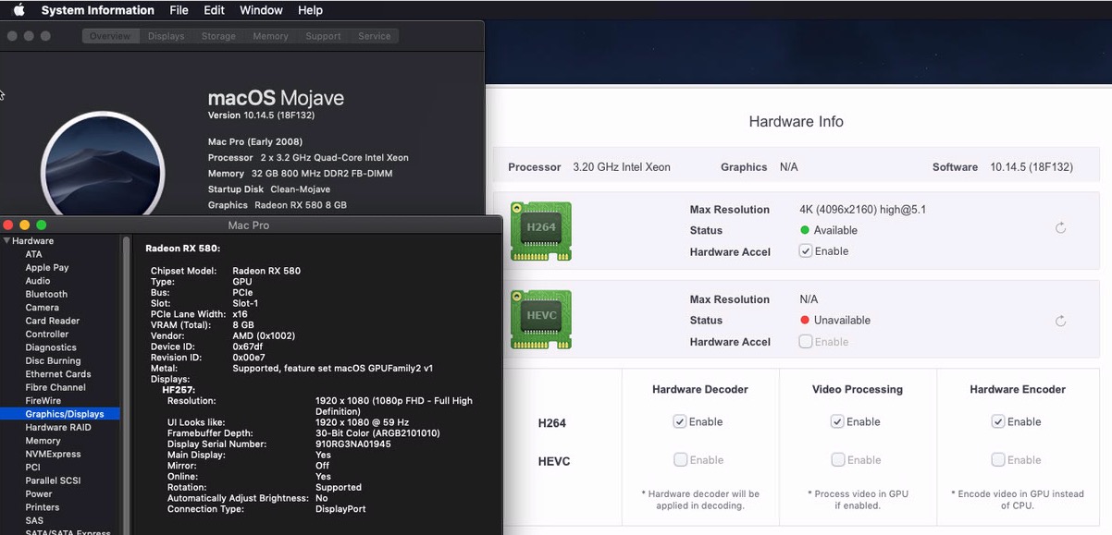Toggle HEVC Hardware Decoder Enable checkbox

(680, 459)
